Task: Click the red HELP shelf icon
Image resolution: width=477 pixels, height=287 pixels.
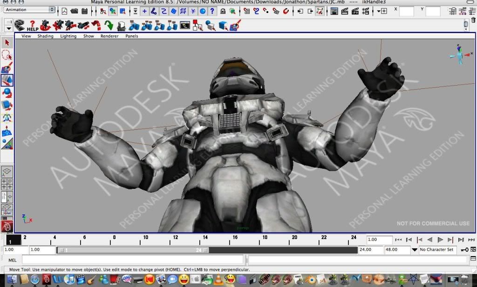Action: pos(32,26)
